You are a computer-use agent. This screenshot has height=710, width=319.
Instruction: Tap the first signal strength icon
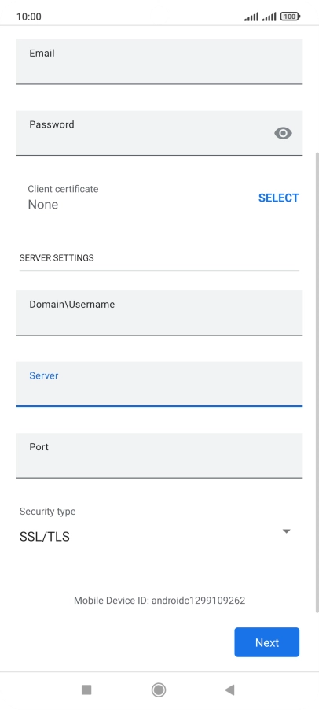coord(251,17)
